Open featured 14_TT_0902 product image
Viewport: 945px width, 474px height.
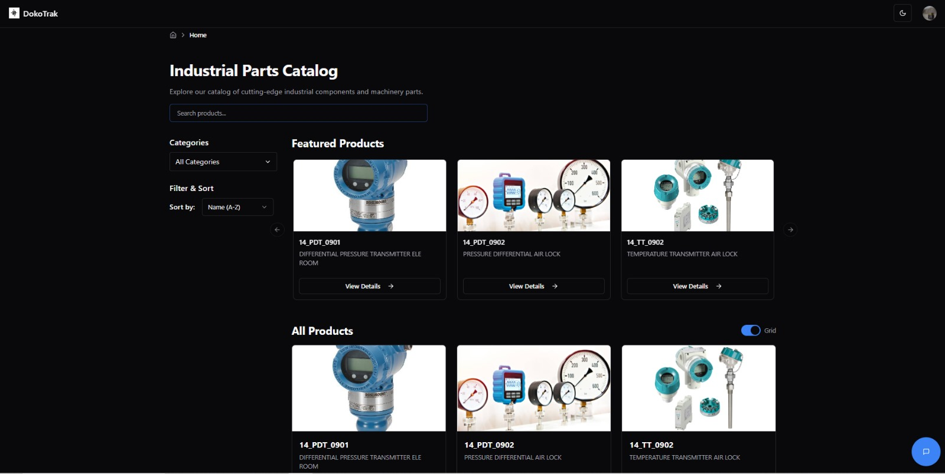[x=698, y=196]
